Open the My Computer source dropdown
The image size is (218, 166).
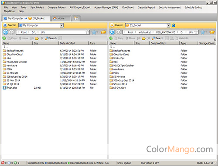61,25
